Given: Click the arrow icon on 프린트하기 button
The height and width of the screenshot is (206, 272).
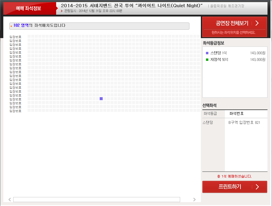Looking at the screenshot, I should [x=257, y=187].
